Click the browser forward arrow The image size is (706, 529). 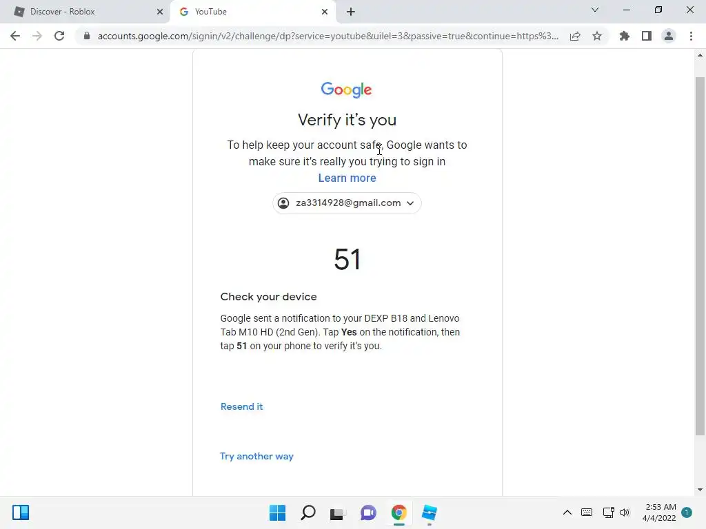(x=37, y=36)
